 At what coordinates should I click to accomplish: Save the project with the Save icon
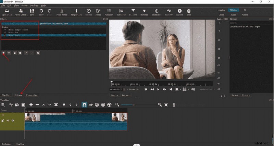coord(32,12)
